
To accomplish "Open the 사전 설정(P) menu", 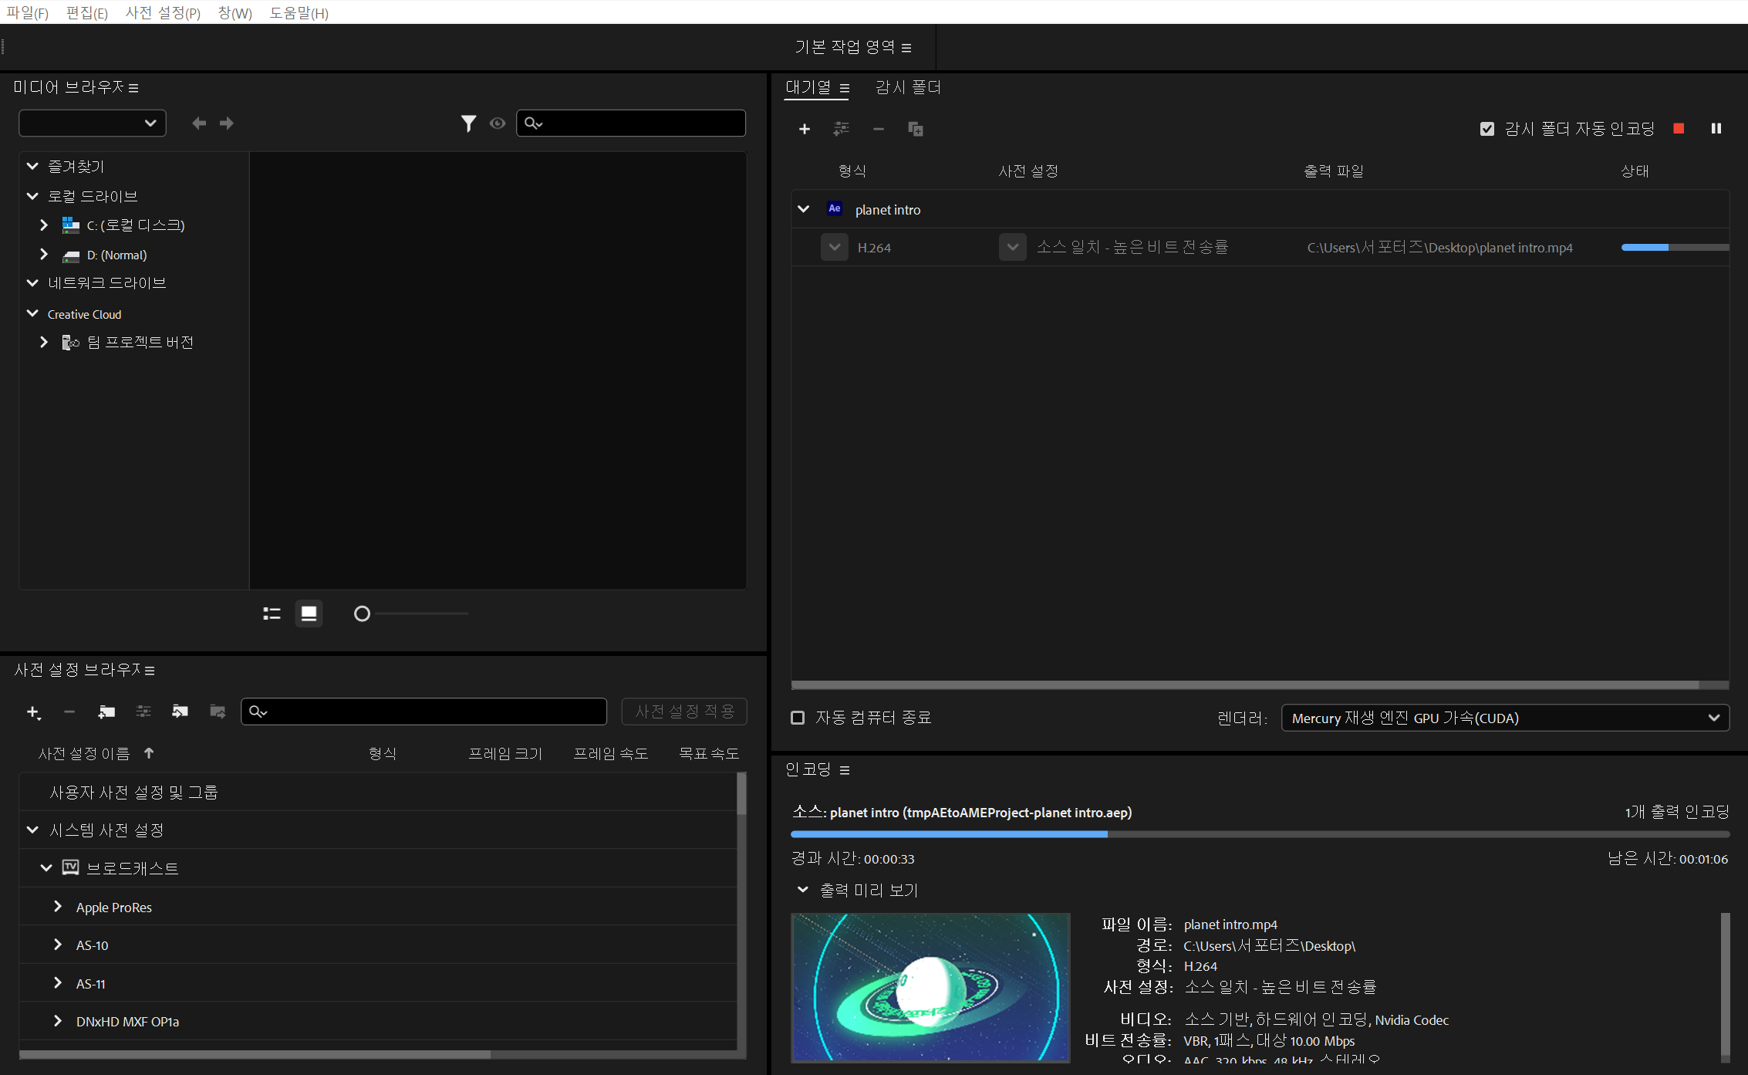I will pyautogui.click(x=163, y=13).
